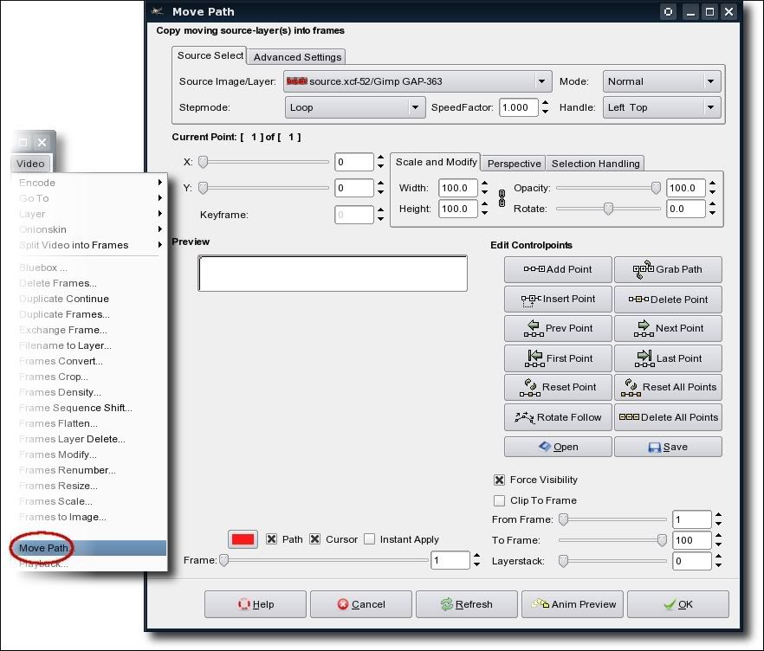Click the X position slider handle
The height and width of the screenshot is (651, 764).
coord(204,162)
